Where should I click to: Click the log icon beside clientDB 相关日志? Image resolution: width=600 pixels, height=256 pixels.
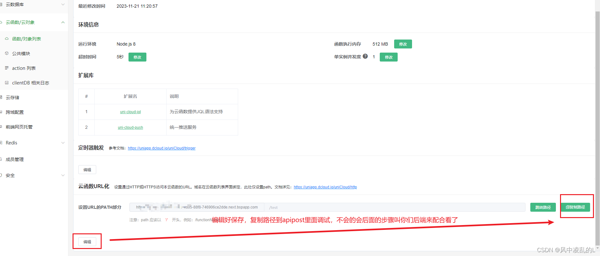point(7,83)
